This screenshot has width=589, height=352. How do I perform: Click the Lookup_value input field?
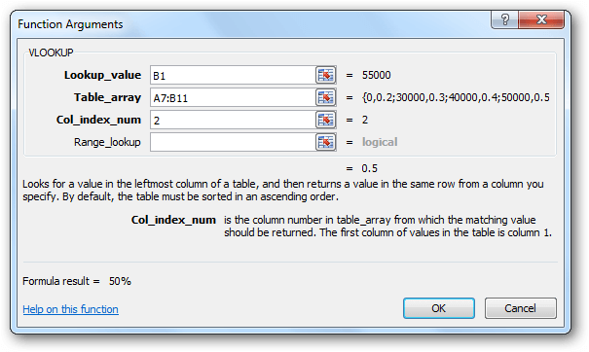coord(233,75)
